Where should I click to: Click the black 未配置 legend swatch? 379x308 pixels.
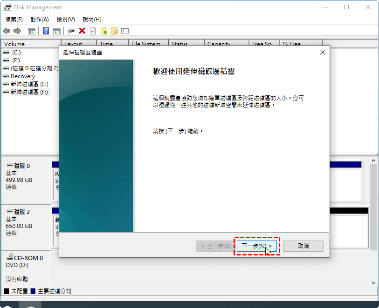coord(7,291)
